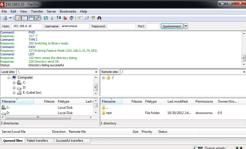This screenshot has height=149, width=246.
Task: Select E: (Label Iso) drive in tree
Action: [x=32, y=93]
